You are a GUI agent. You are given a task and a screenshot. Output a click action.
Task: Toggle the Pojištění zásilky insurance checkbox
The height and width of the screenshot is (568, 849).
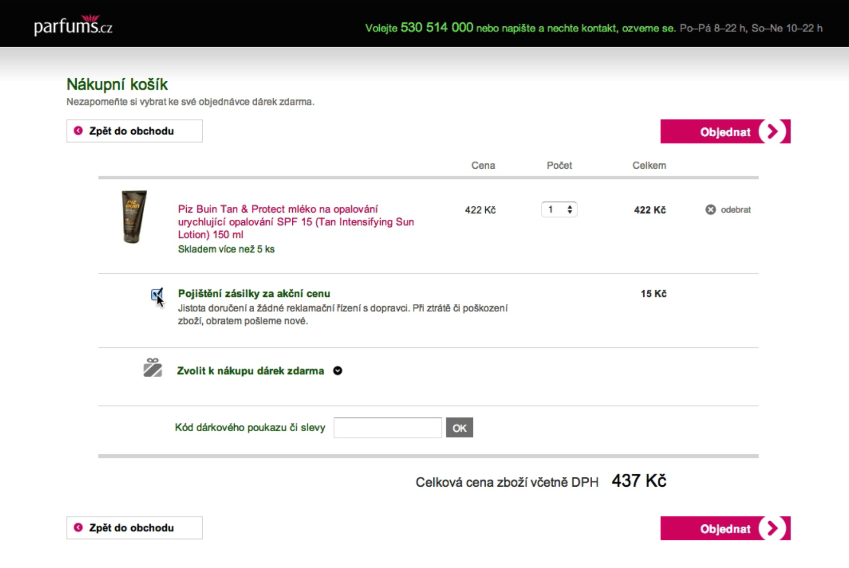pos(156,294)
